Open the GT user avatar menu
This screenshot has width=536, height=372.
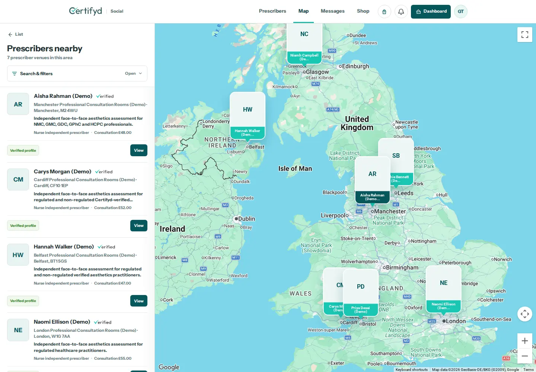coord(460,12)
